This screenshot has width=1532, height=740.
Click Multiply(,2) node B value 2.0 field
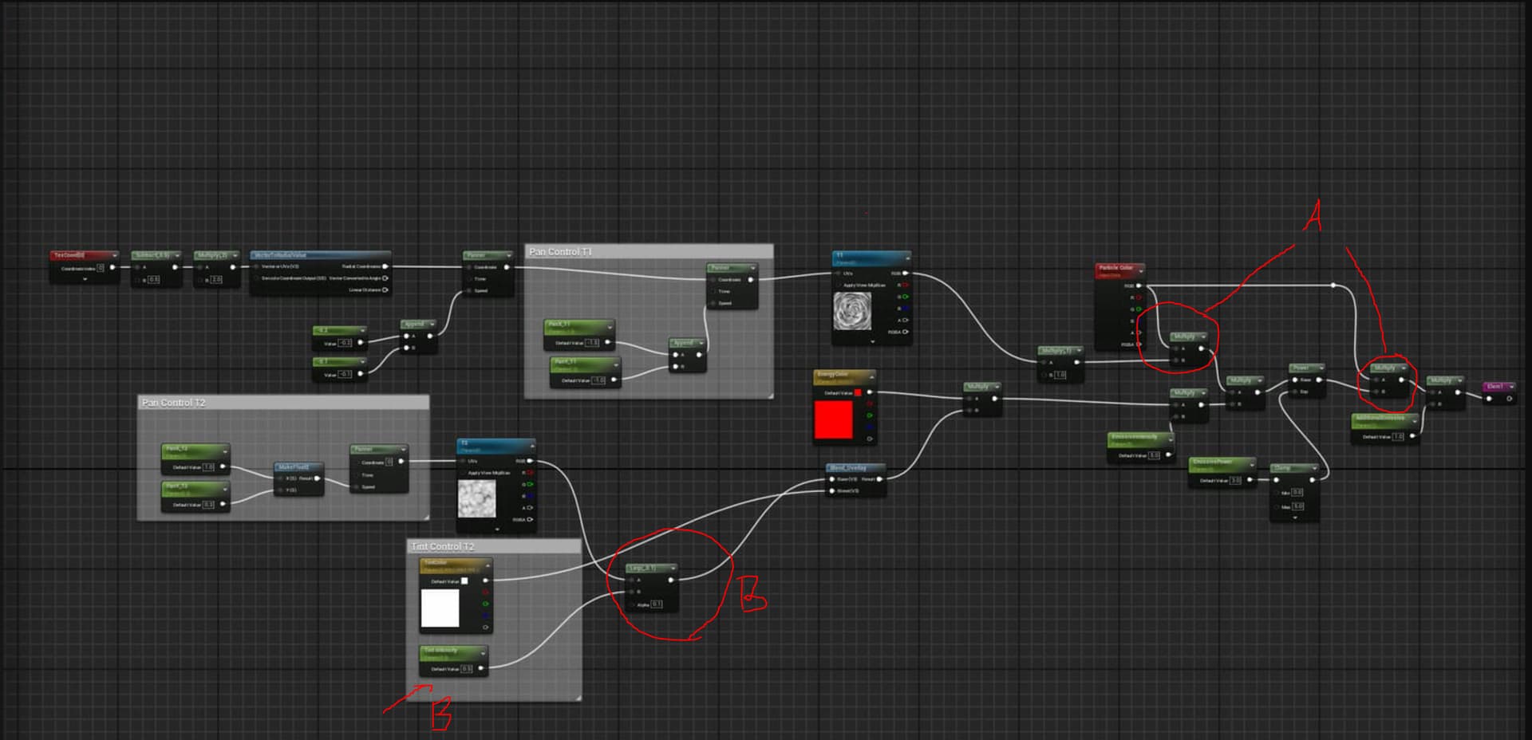pos(215,279)
